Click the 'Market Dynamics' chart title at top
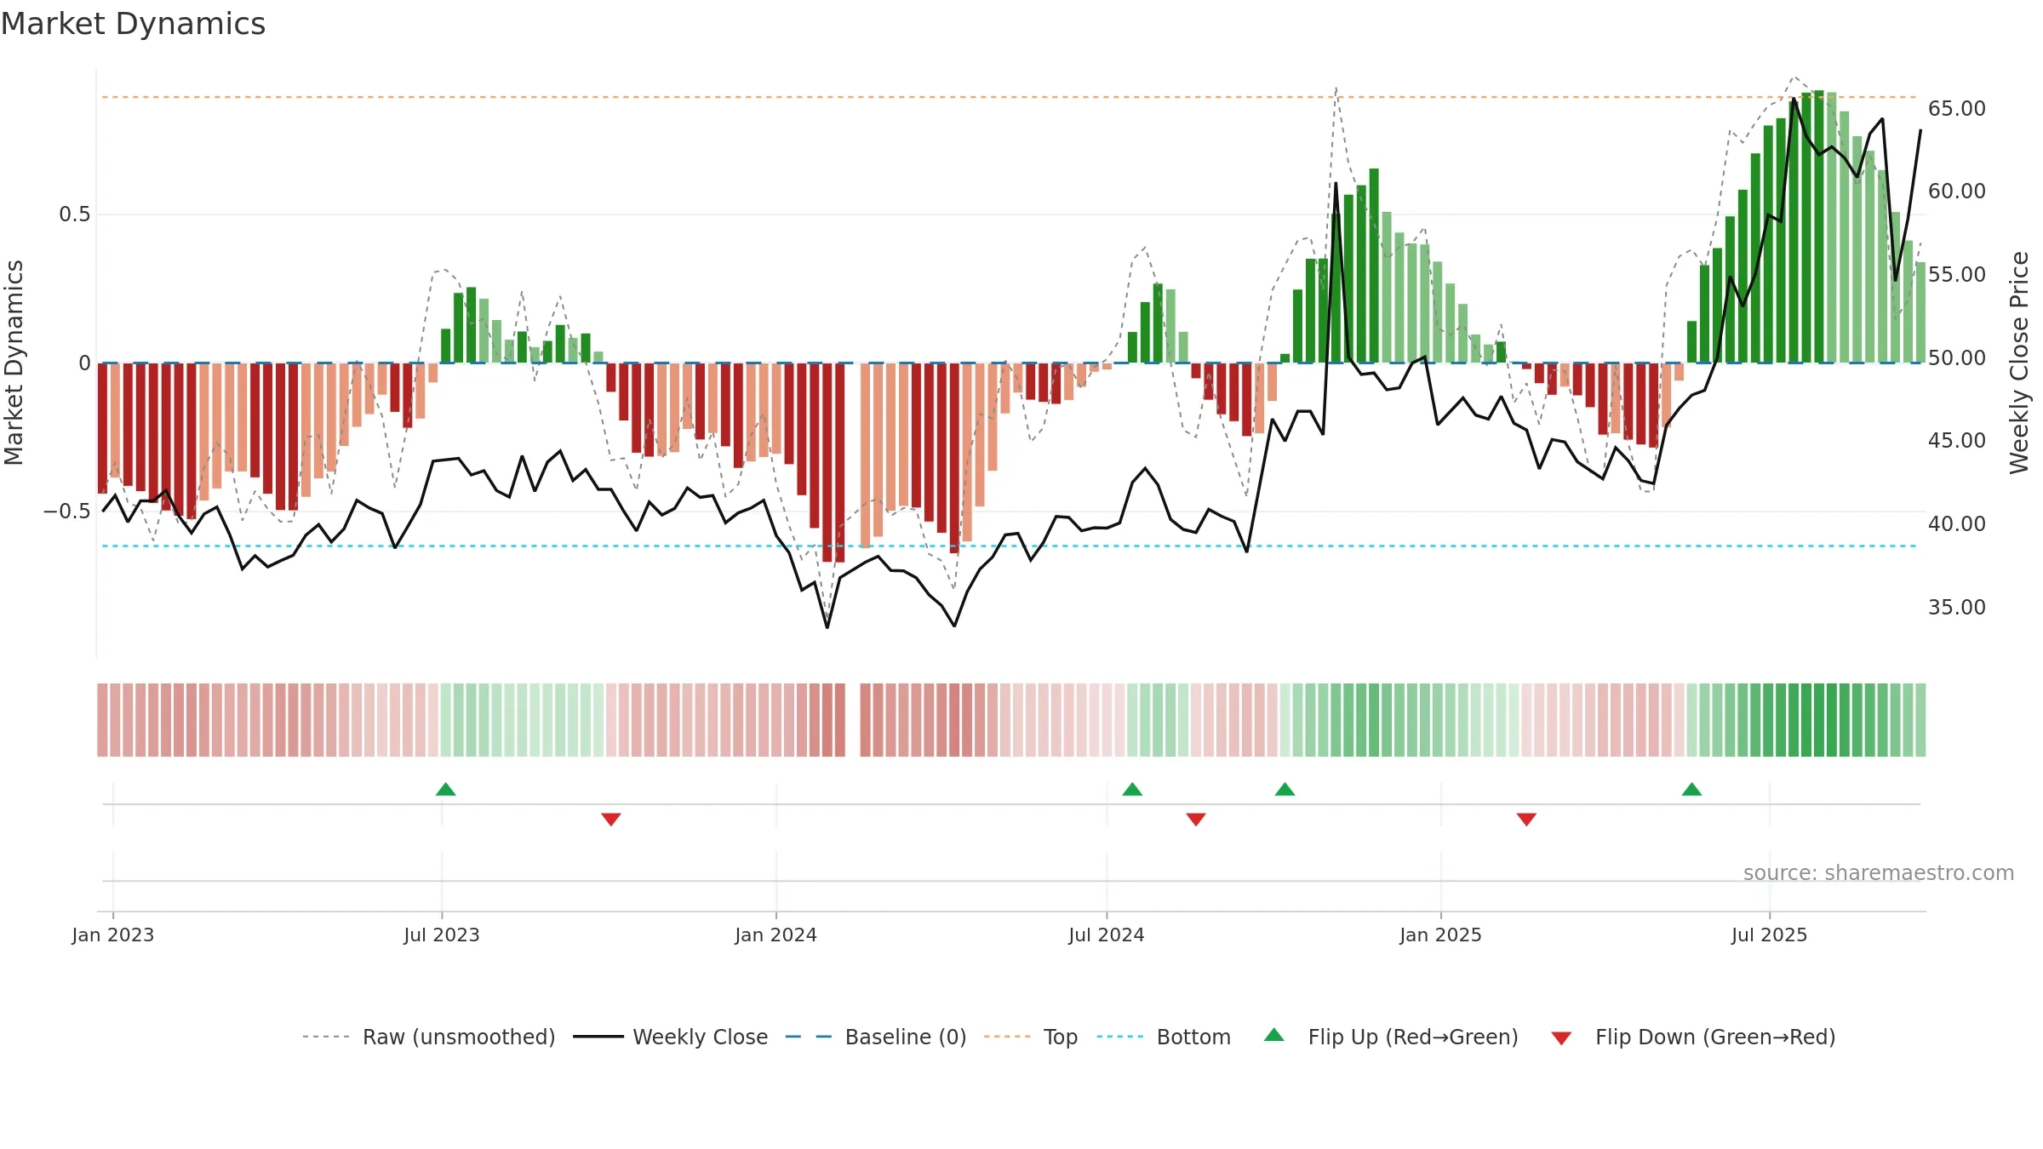The image size is (2043, 1149). [x=133, y=24]
